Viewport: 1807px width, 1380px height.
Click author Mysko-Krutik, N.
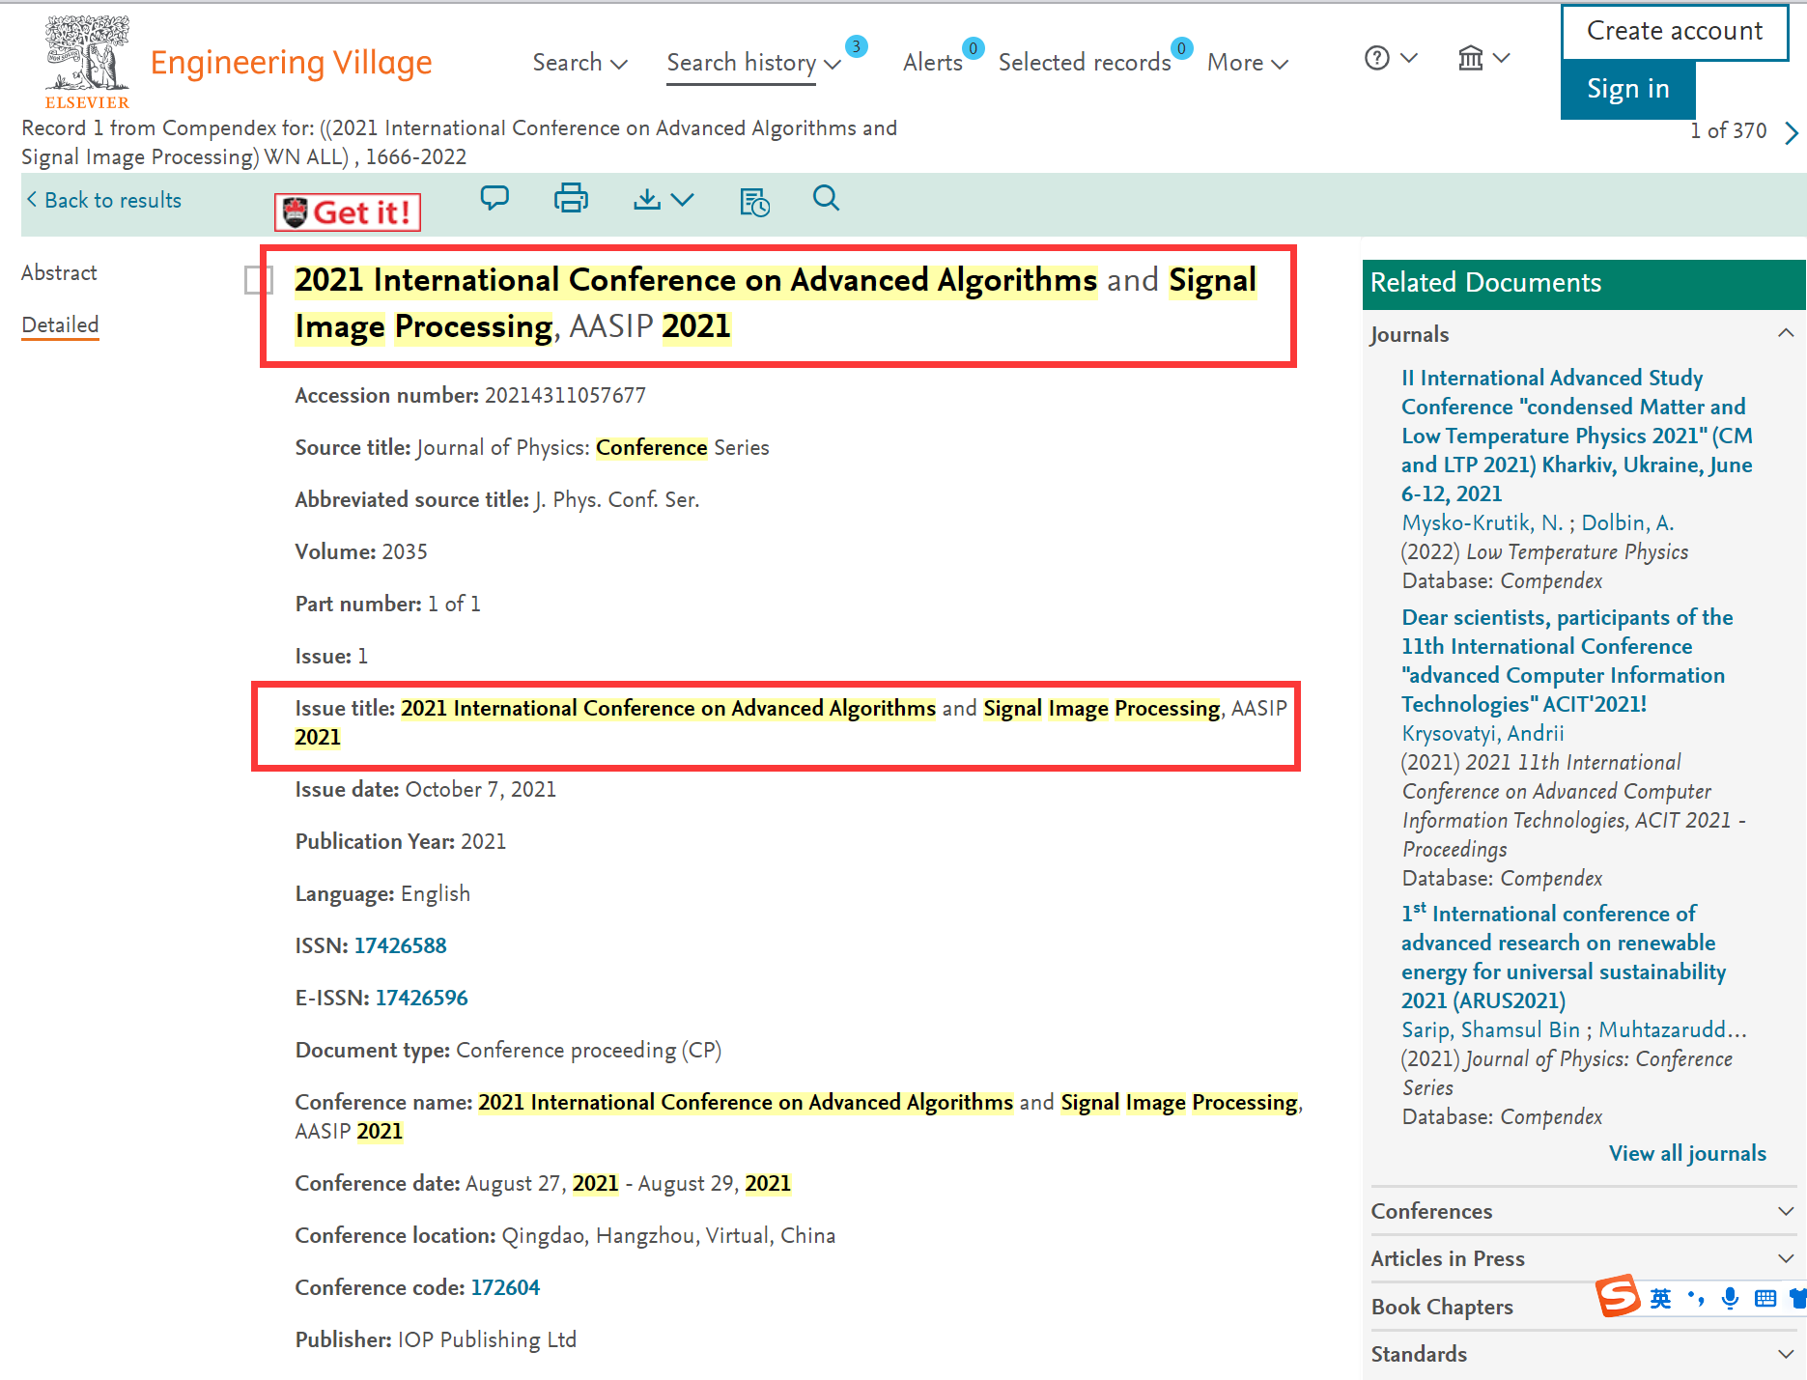tap(1482, 522)
